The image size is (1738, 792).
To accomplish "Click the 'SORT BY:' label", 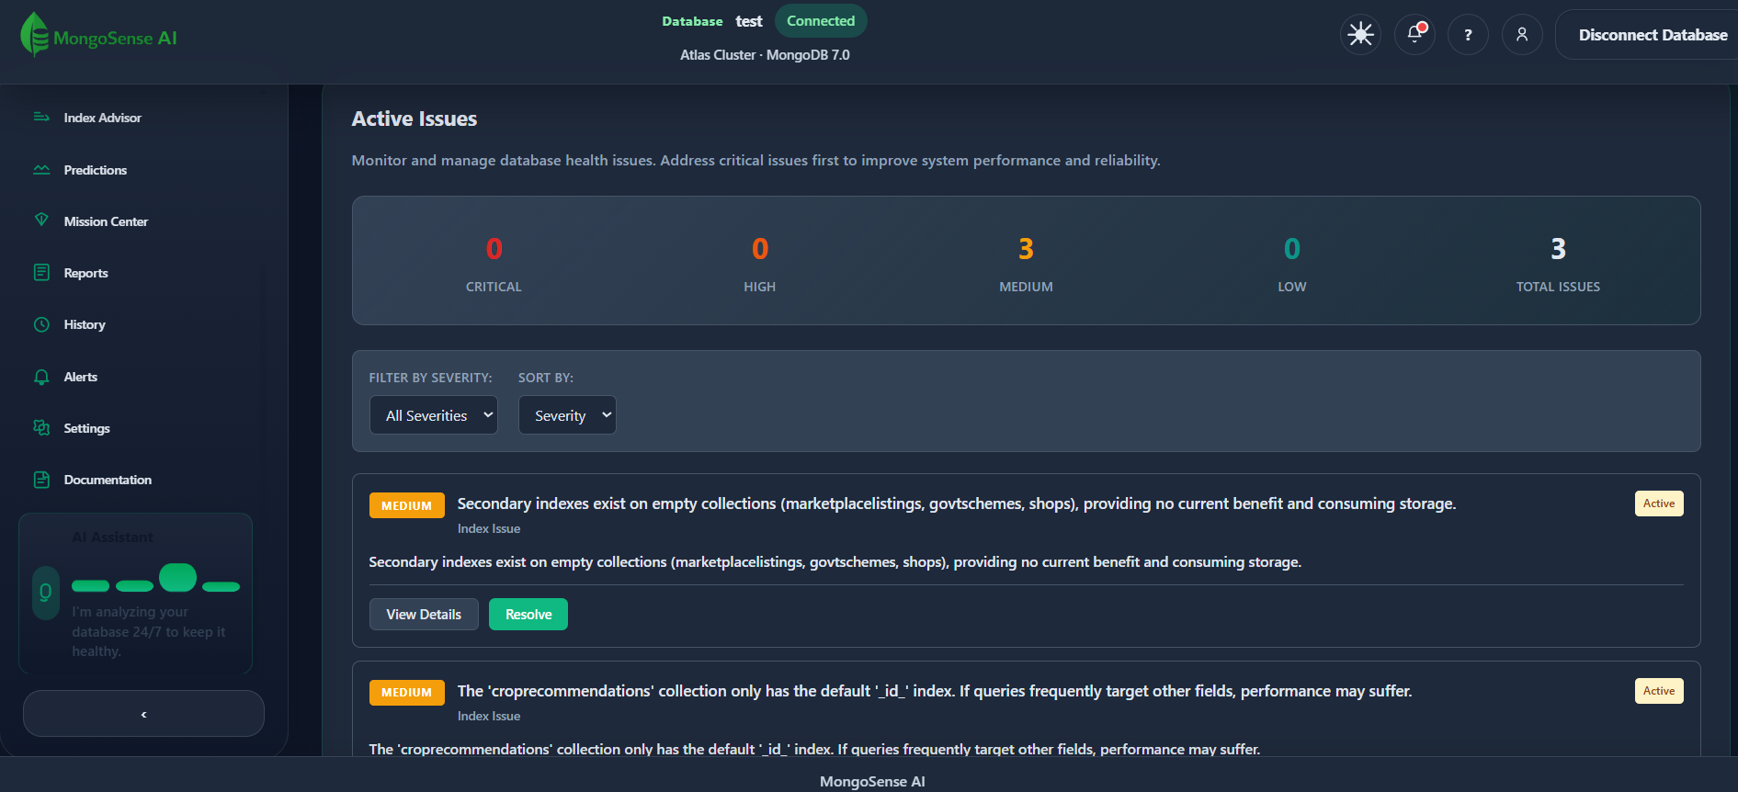I will click(546, 378).
